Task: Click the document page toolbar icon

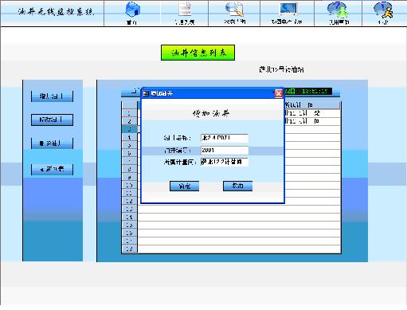Action: (x=185, y=10)
